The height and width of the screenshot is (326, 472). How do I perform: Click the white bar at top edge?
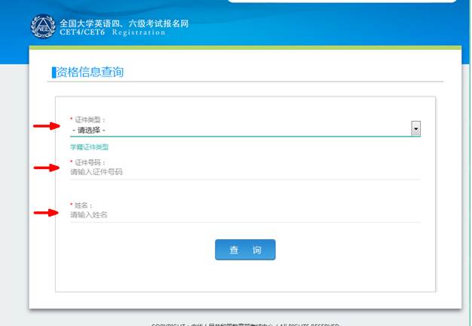pyautogui.click(x=342, y=2)
